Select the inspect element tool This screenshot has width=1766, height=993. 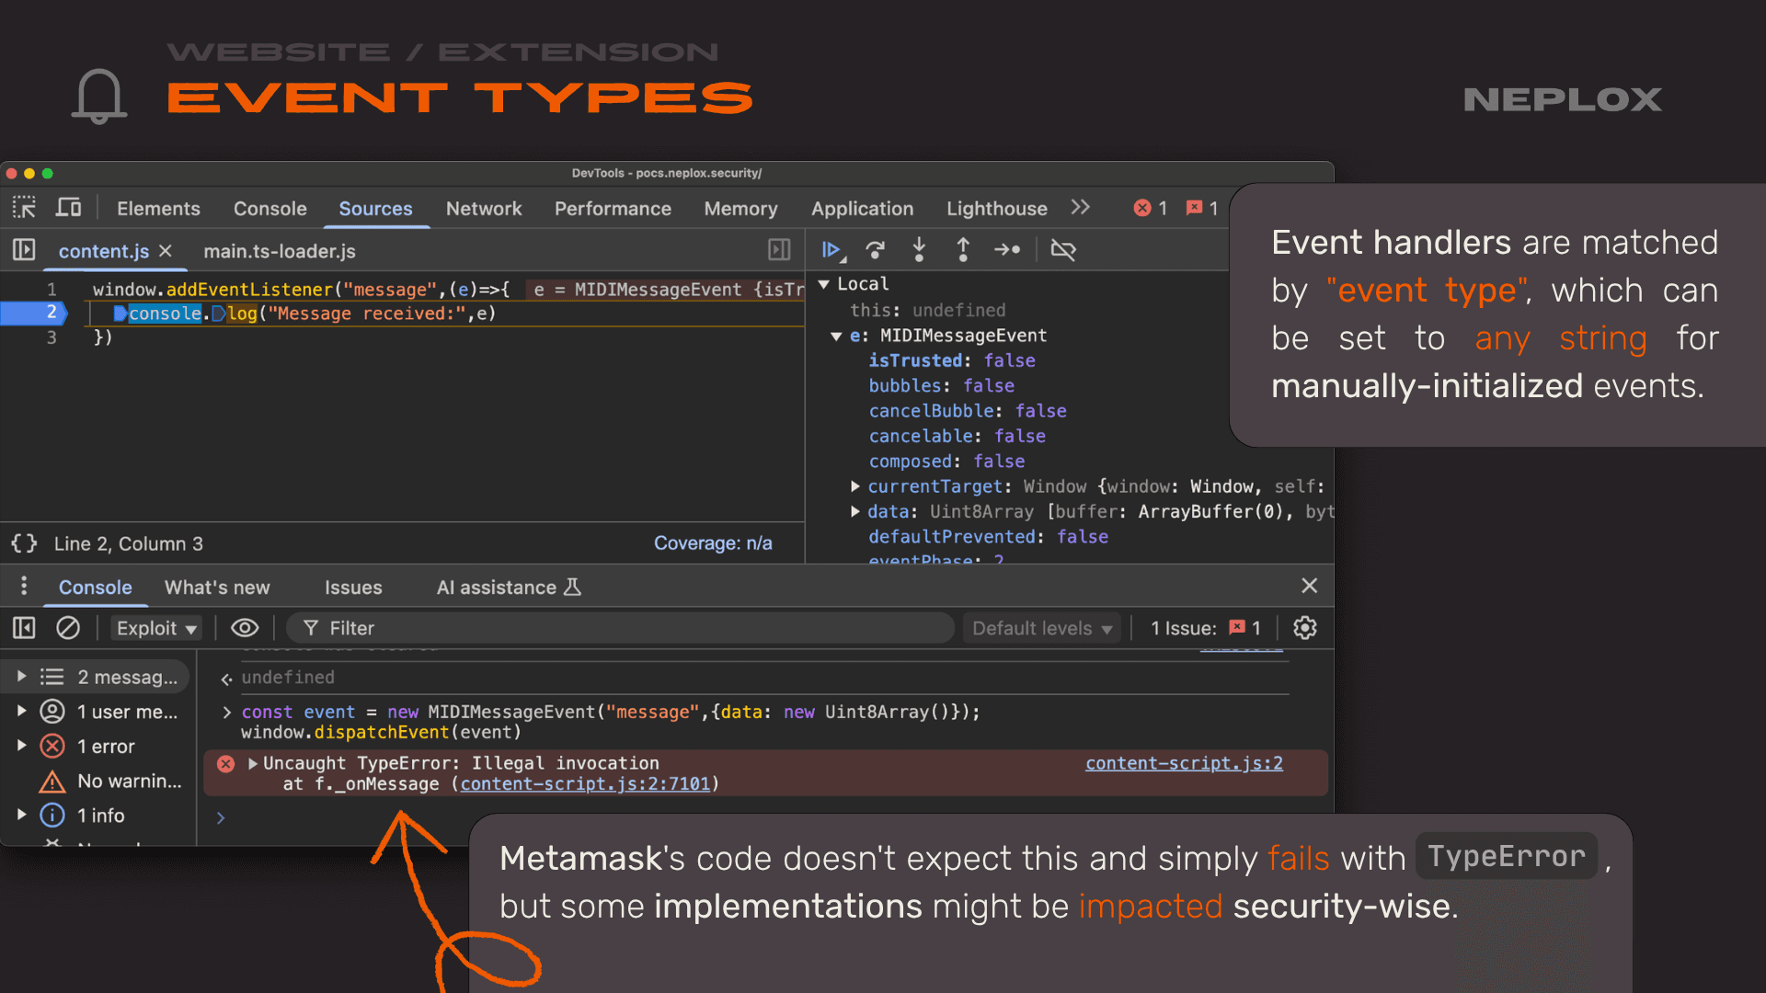click(x=24, y=208)
